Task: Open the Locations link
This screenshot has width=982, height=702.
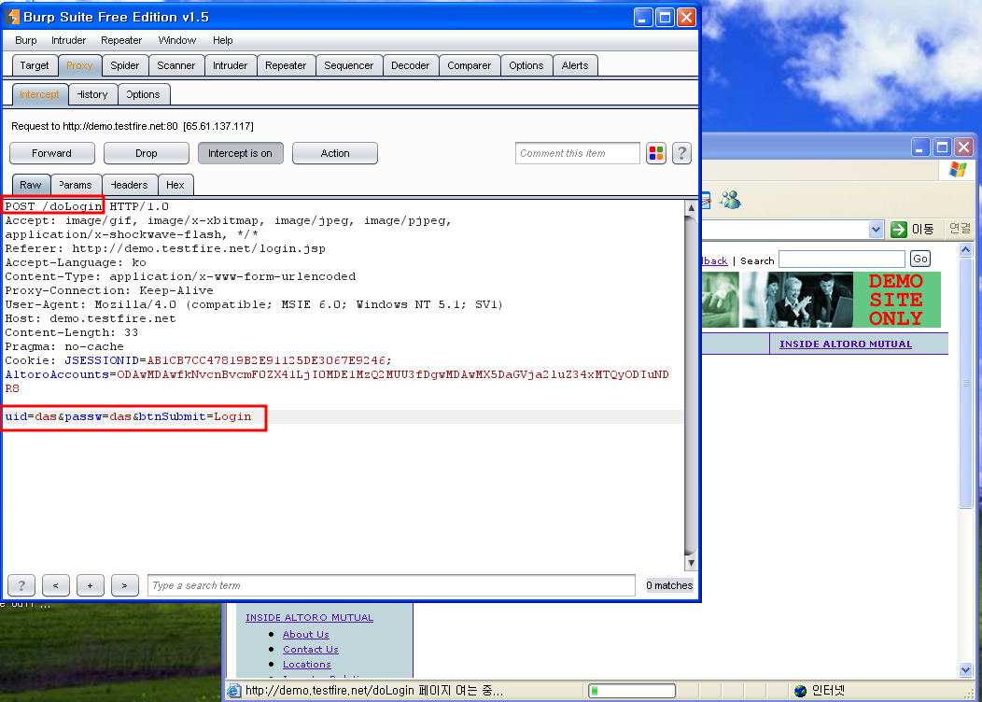Action: pos(307,665)
